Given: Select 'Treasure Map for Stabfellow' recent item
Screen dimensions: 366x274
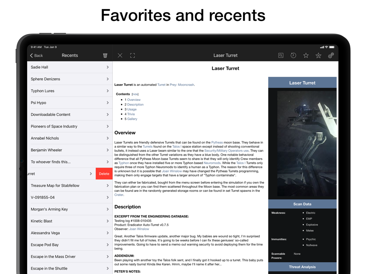Looking at the screenshot, I should pyautogui.click(x=70, y=186).
